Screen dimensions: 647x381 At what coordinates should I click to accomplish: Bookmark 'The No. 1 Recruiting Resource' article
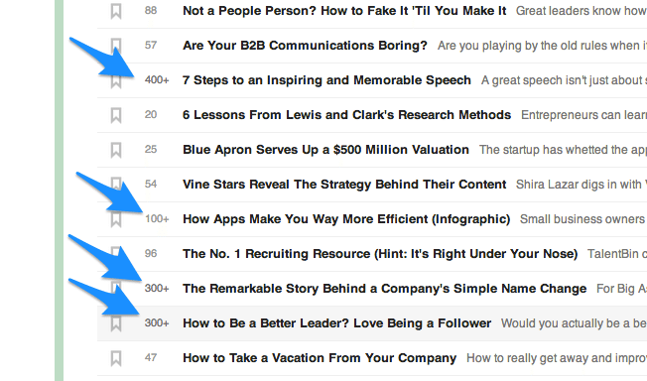116,253
